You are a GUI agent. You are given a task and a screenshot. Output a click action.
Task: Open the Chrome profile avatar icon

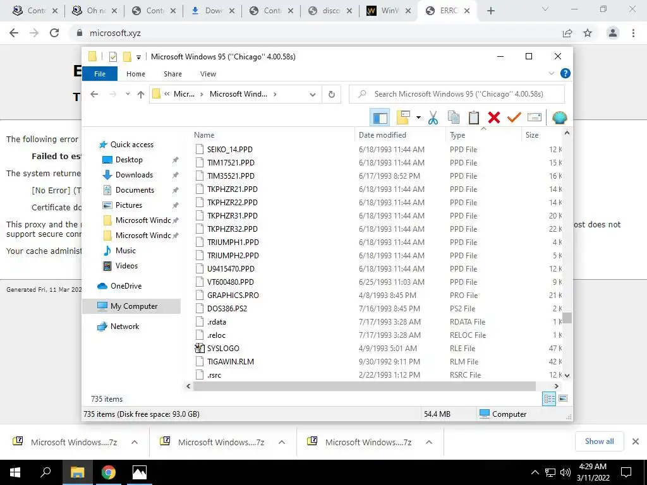pos(613,33)
